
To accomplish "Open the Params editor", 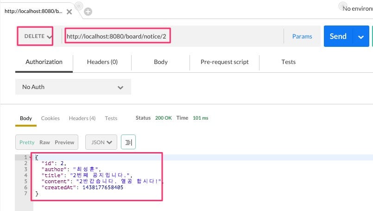I will (x=302, y=37).
